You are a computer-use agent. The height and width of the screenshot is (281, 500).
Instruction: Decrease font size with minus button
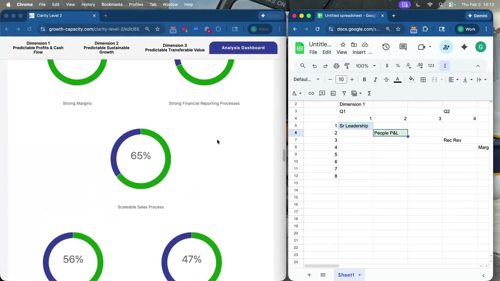[330, 79]
